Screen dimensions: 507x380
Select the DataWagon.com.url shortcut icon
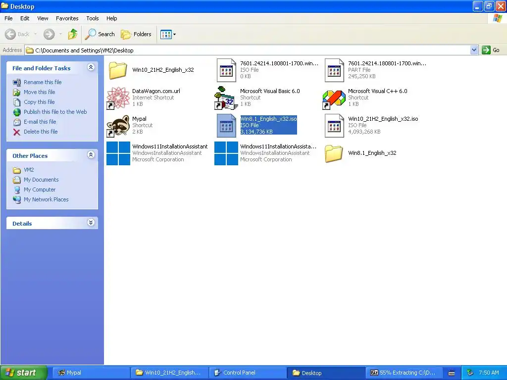point(118,98)
